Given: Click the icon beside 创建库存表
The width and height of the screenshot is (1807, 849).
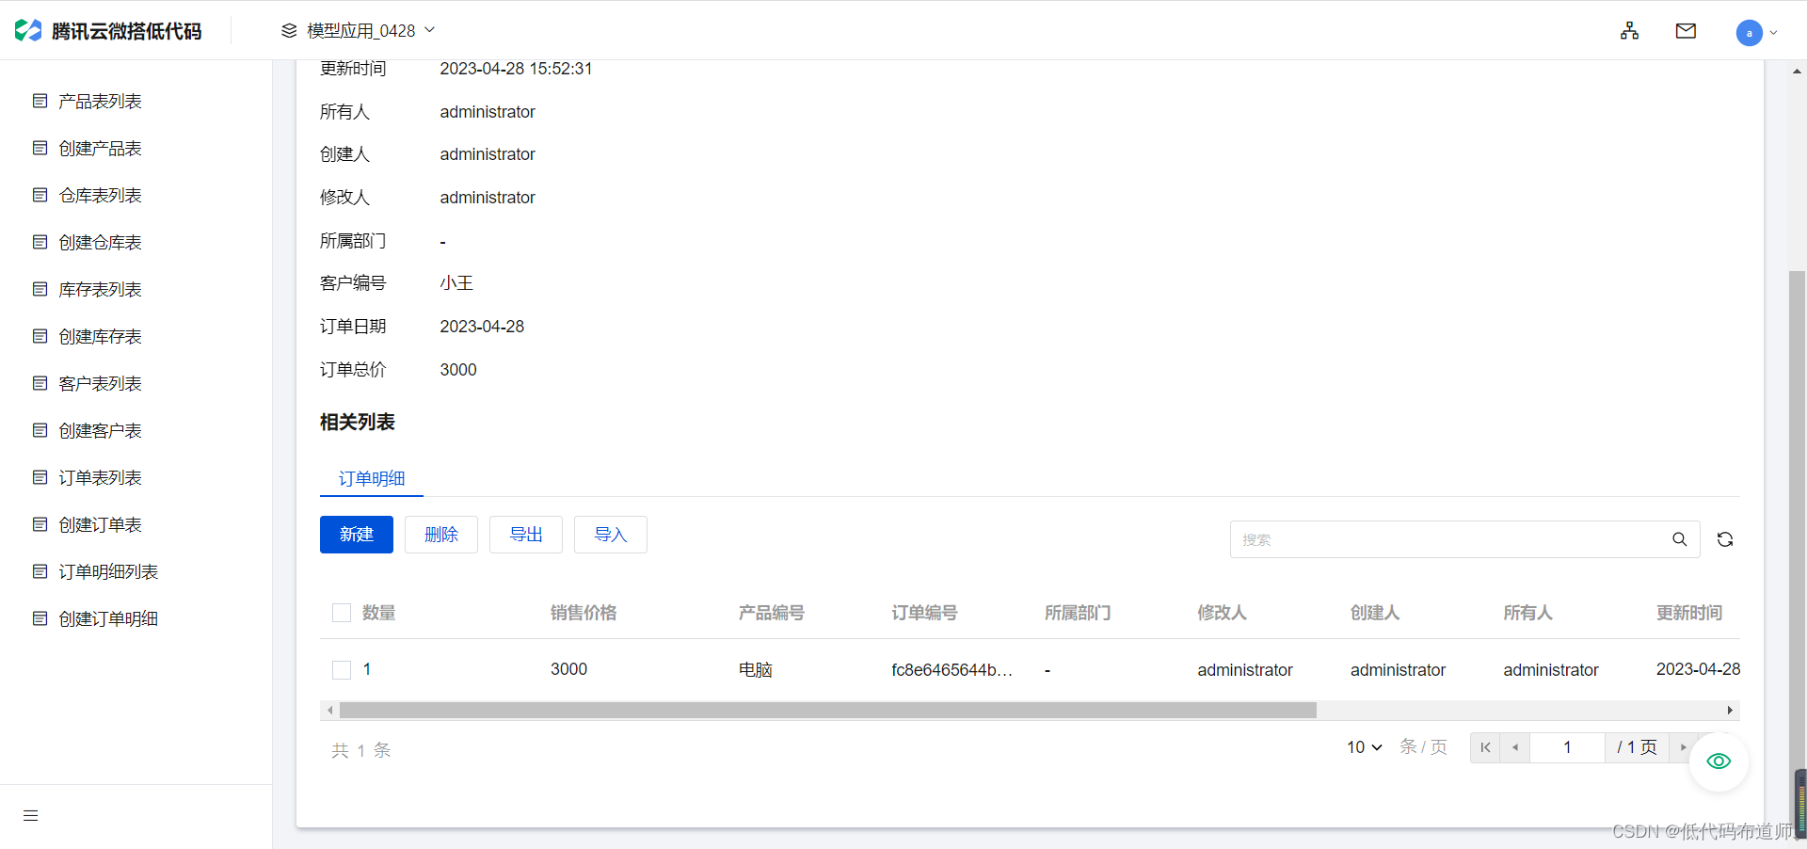Looking at the screenshot, I should 40,336.
